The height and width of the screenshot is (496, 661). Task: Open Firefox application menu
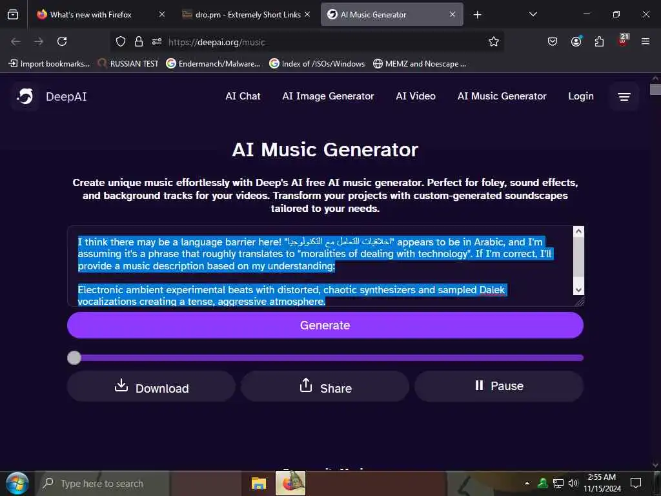pos(646,41)
